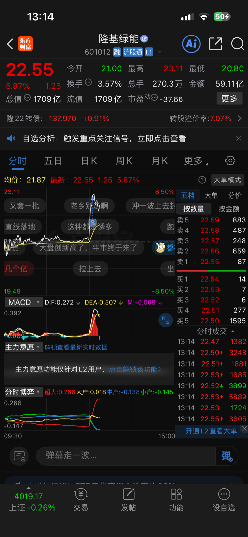Open the search magnifier icon

point(237,44)
